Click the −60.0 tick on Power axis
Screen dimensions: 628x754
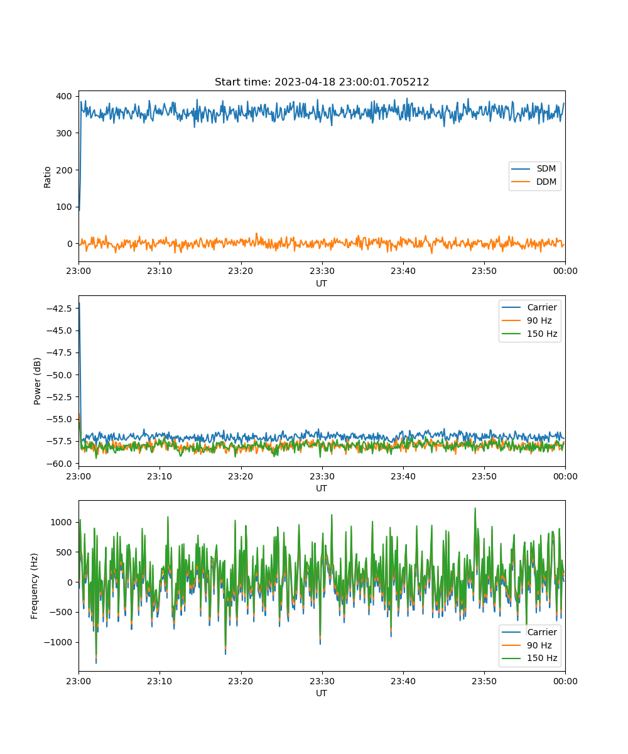60,464
